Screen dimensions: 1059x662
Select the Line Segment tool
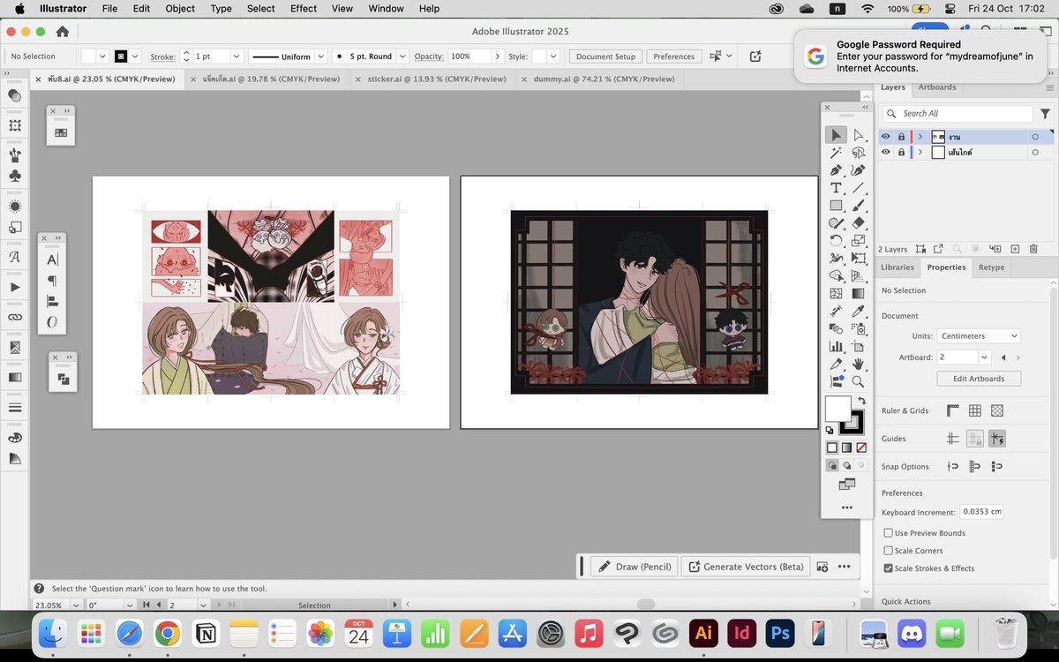coord(858,188)
